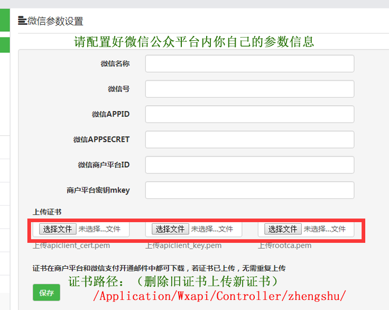This screenshot has height=310, width=389.
Task: Choose file for apiclient_key.pem upload
Action: coord(170,229)
